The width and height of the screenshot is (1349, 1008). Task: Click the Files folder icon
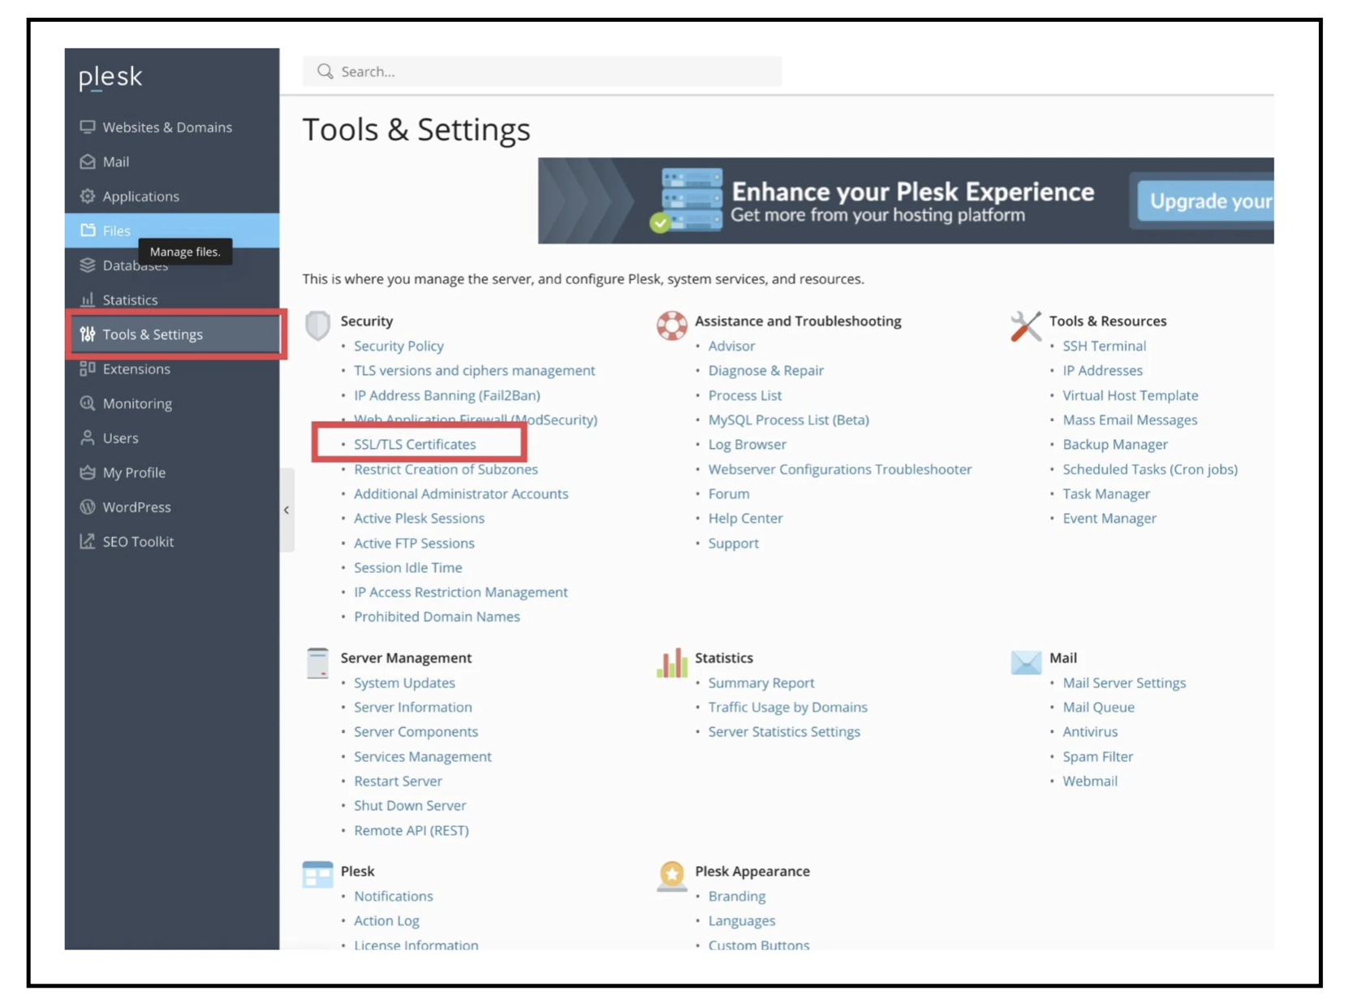pyautogui.click(x=88, y=230)
